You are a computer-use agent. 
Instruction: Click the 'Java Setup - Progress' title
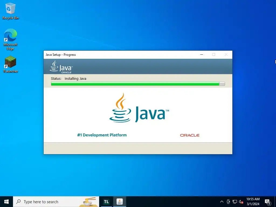click(61, 55)
